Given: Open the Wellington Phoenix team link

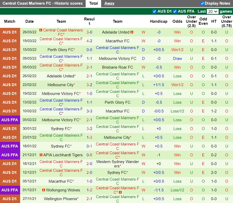Looking at the screenshot, I should [60, 199].
